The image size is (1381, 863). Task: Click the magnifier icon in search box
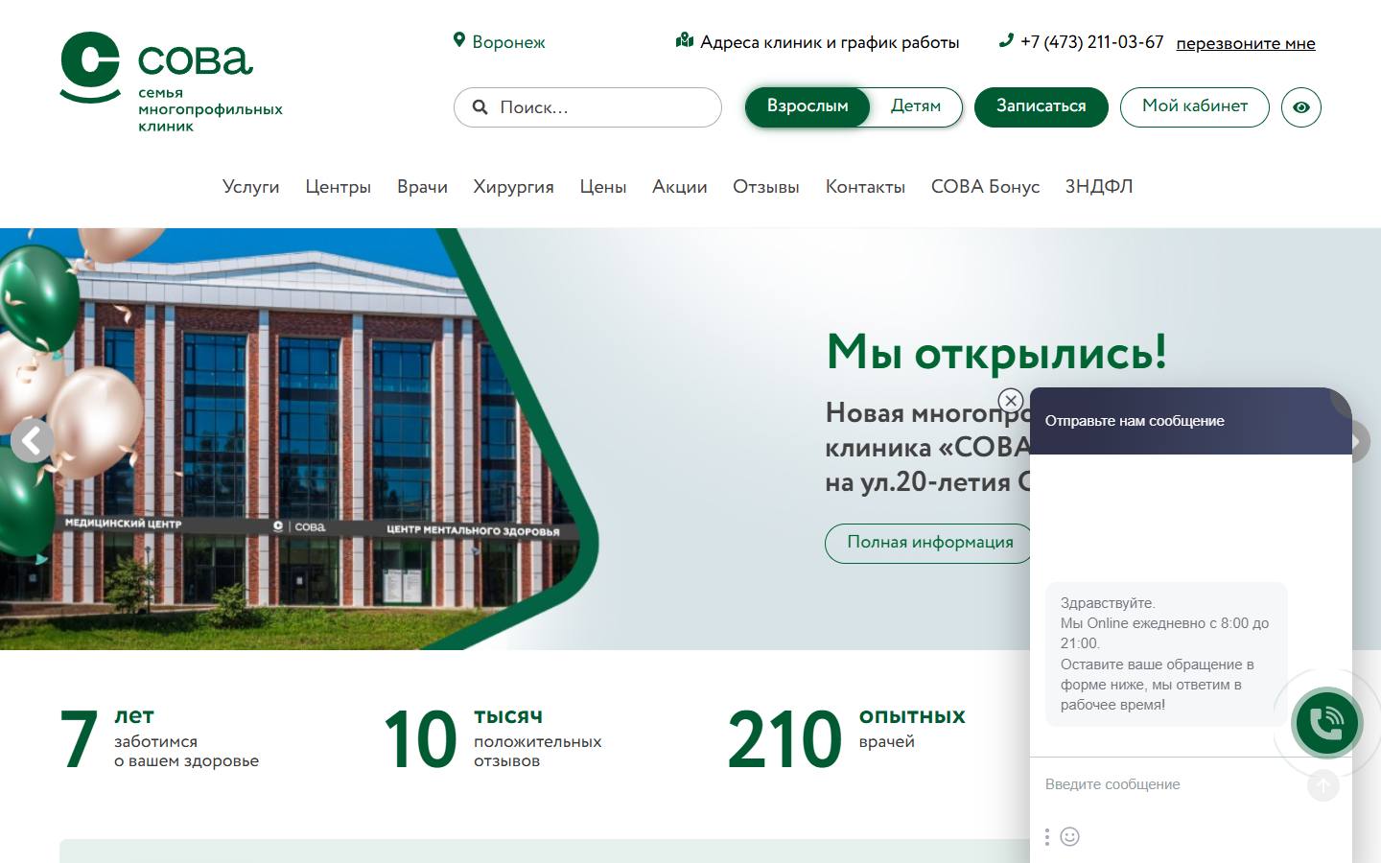point(480,107)
